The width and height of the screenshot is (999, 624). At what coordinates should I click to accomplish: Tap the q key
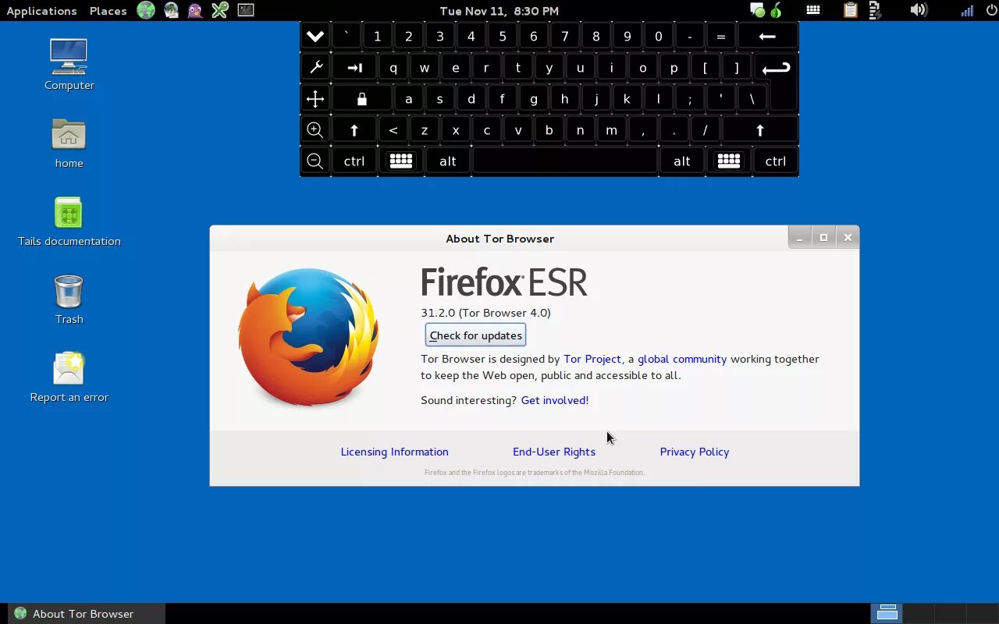[x=393, y=67]
